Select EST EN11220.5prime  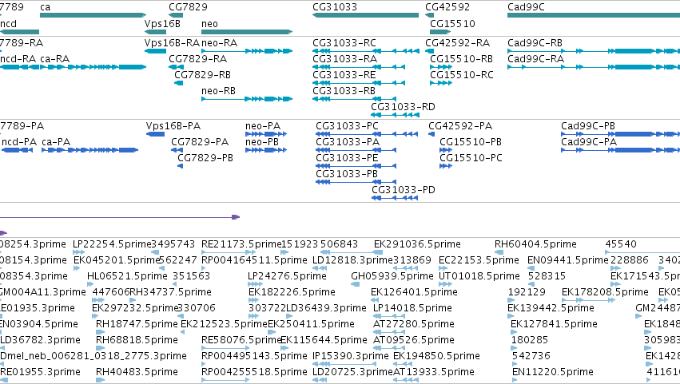pyautogui.click(x=515, y=380)
